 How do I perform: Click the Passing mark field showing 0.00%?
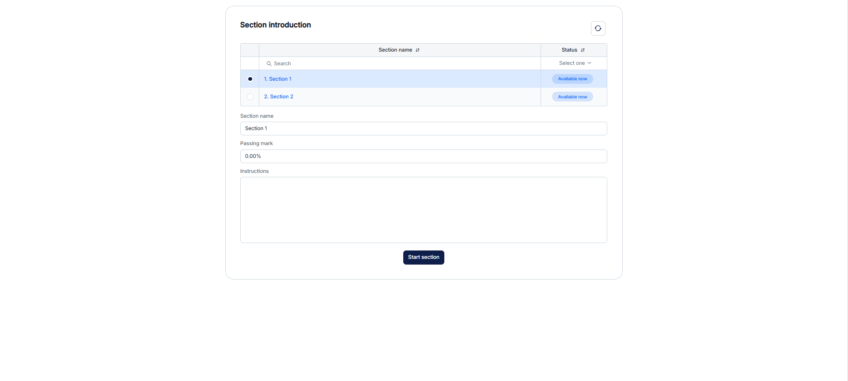[x=424, y=156]
